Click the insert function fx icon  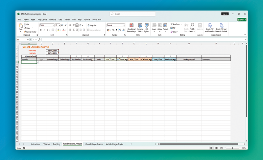coord(39,39)
